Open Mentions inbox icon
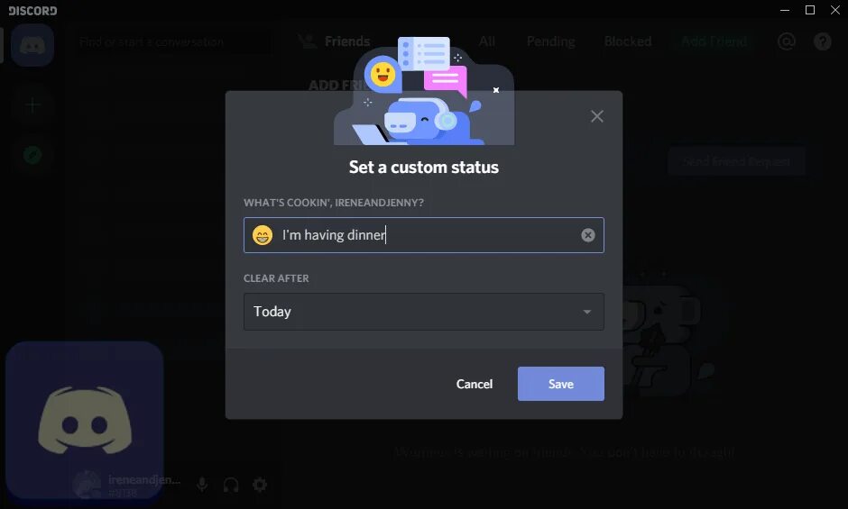Viewport: 848px width, 509px height. [787, 41]
